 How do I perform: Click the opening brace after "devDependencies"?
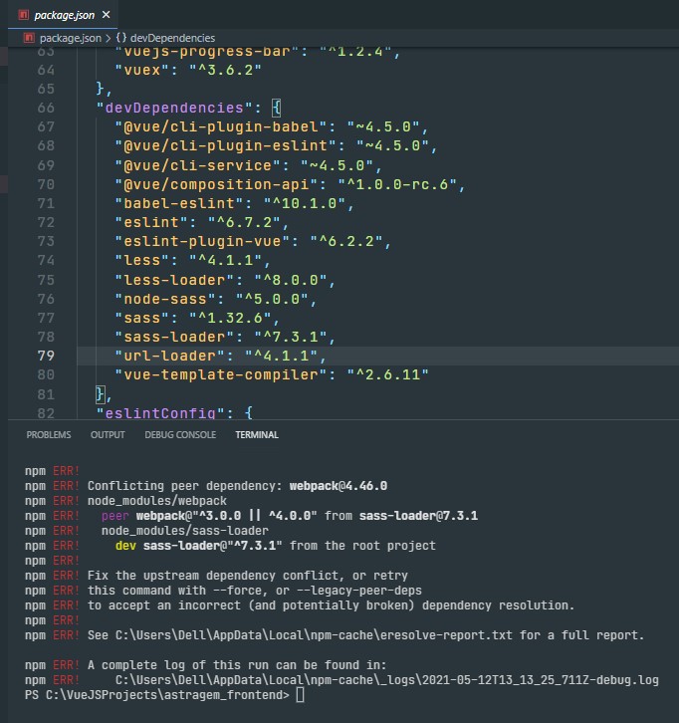276,108
